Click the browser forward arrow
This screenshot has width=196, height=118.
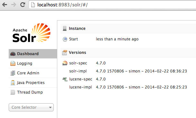point(14,5)
